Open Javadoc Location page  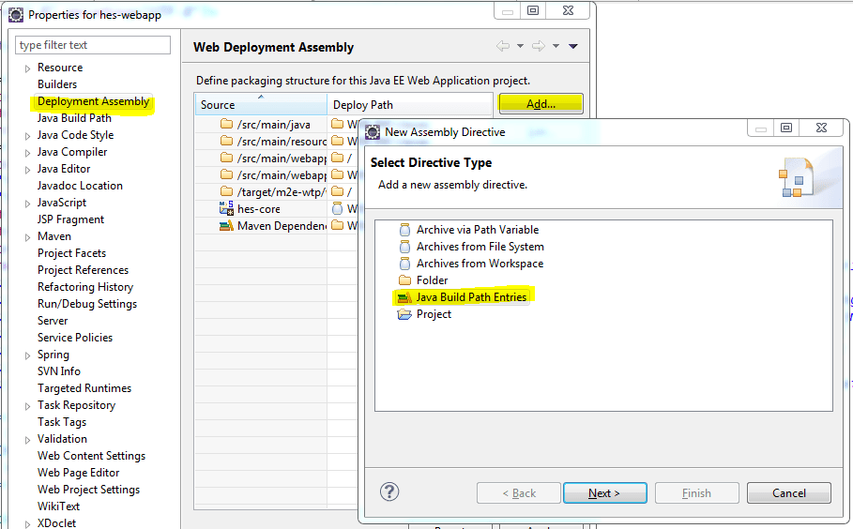pyautogui.click(x=80, y=186)
